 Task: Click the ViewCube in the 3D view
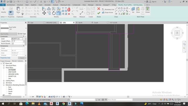click(x=177, y=33)
